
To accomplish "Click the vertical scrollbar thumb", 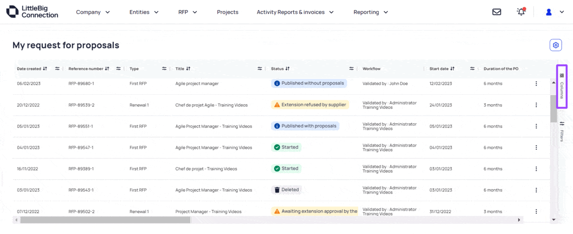I will [x=553, y=108].
